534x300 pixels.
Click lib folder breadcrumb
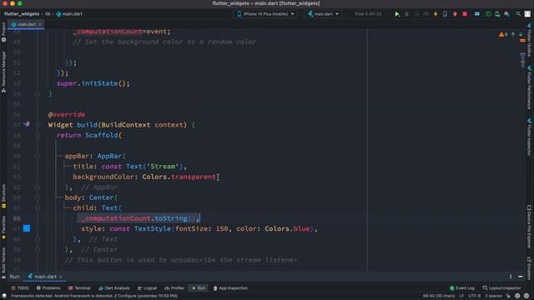pos(48,14)
